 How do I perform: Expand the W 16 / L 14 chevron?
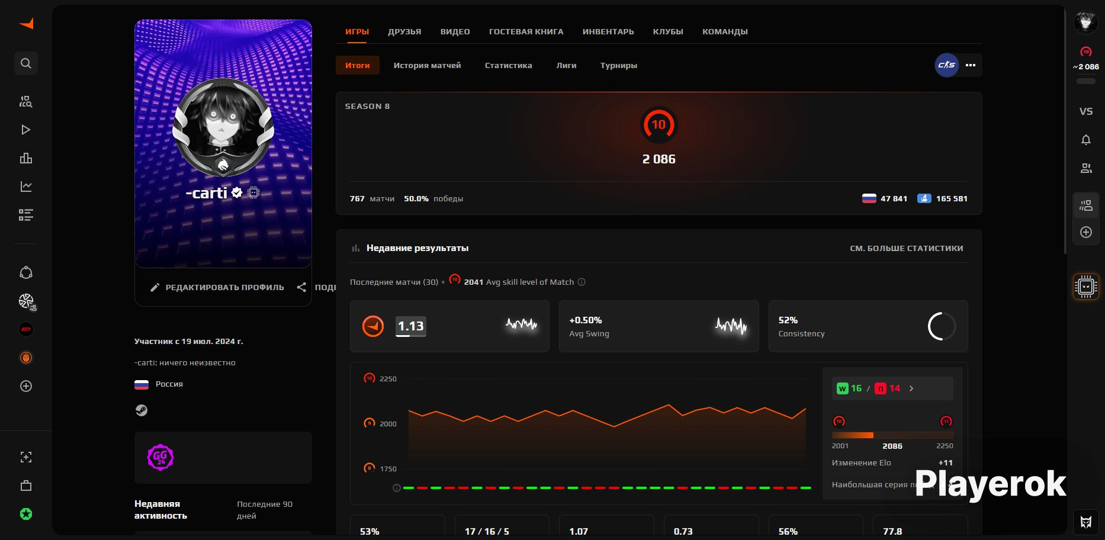pos(911,388)
